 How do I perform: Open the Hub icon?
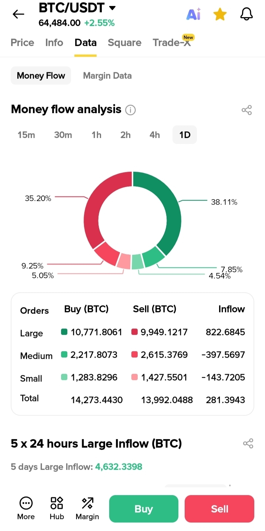click(57, 508)
